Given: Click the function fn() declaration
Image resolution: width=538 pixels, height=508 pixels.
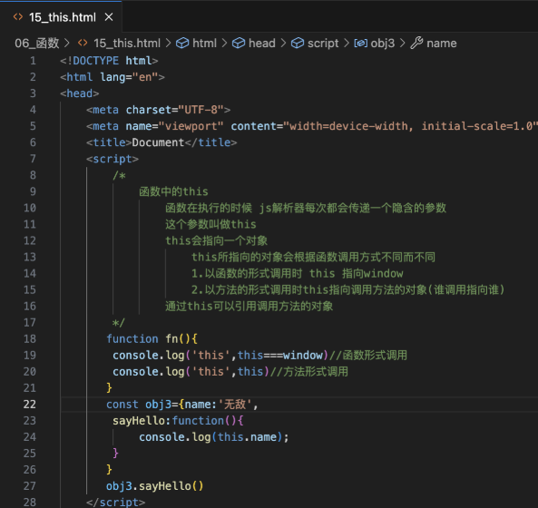Looking at the screenshot, I should [152, 339].
